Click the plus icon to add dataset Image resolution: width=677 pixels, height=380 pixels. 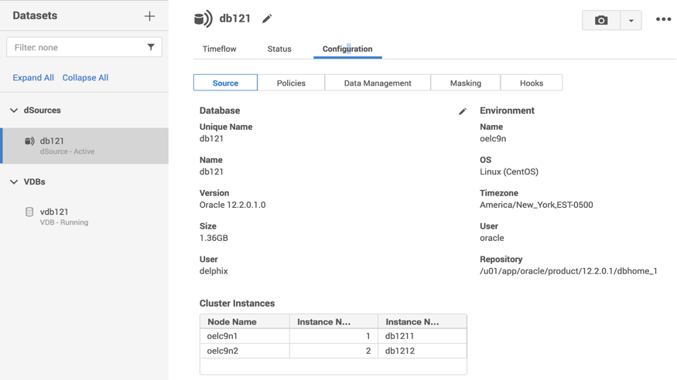click(x=149, y=16)
